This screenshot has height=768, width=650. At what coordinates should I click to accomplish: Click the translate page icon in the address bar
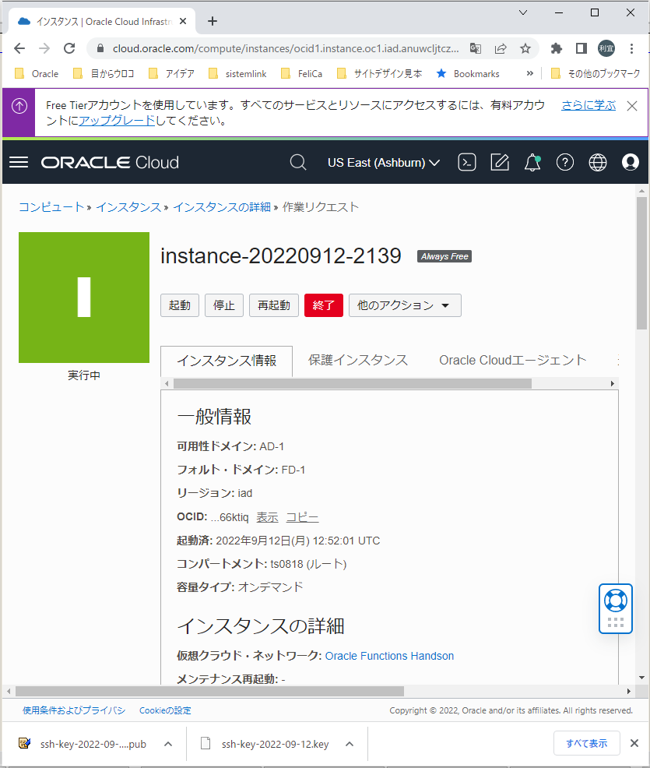point(476,48)
